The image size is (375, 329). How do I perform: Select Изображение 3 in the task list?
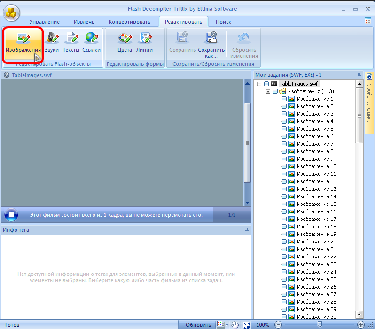(315, 114)
